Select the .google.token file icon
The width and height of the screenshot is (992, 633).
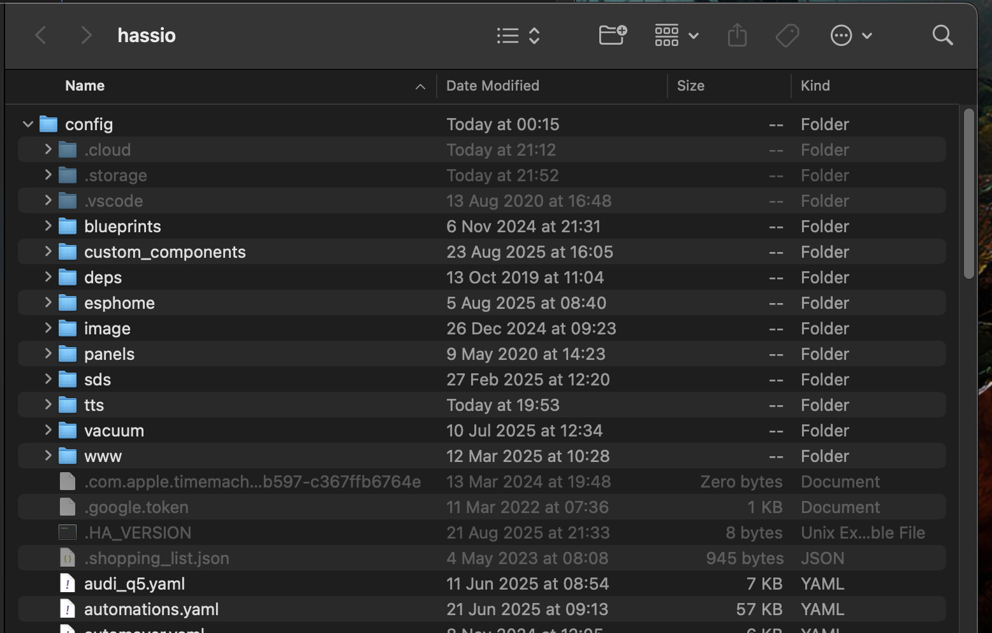[x=68, y=507]
